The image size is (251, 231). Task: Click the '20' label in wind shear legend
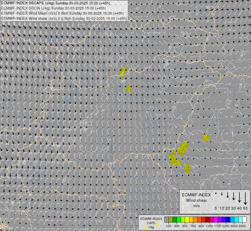228,208
